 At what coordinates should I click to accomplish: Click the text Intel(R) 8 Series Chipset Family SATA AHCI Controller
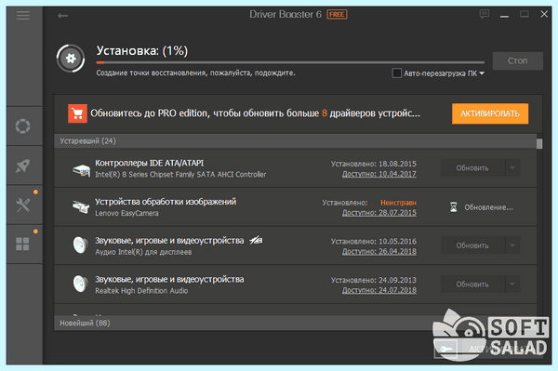pyautogui.click(x=180, y=174)
